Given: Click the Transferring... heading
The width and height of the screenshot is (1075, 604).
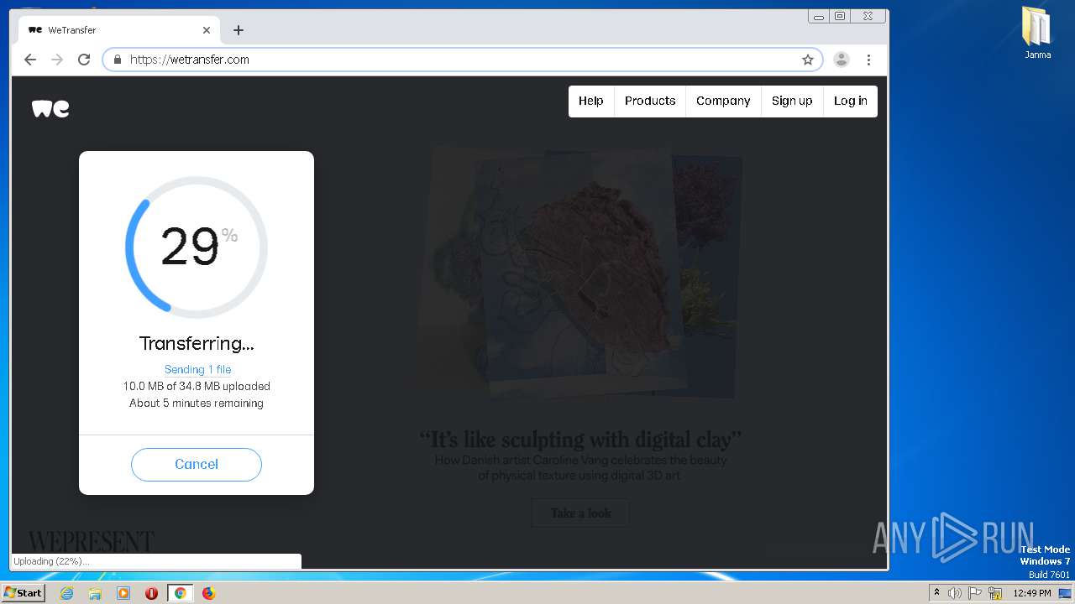Looking at the screenshot, I should (197, 343).
